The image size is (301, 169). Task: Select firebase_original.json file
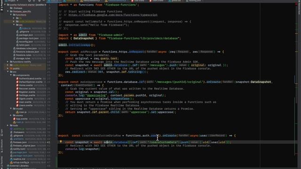click(x=24, y=146)
